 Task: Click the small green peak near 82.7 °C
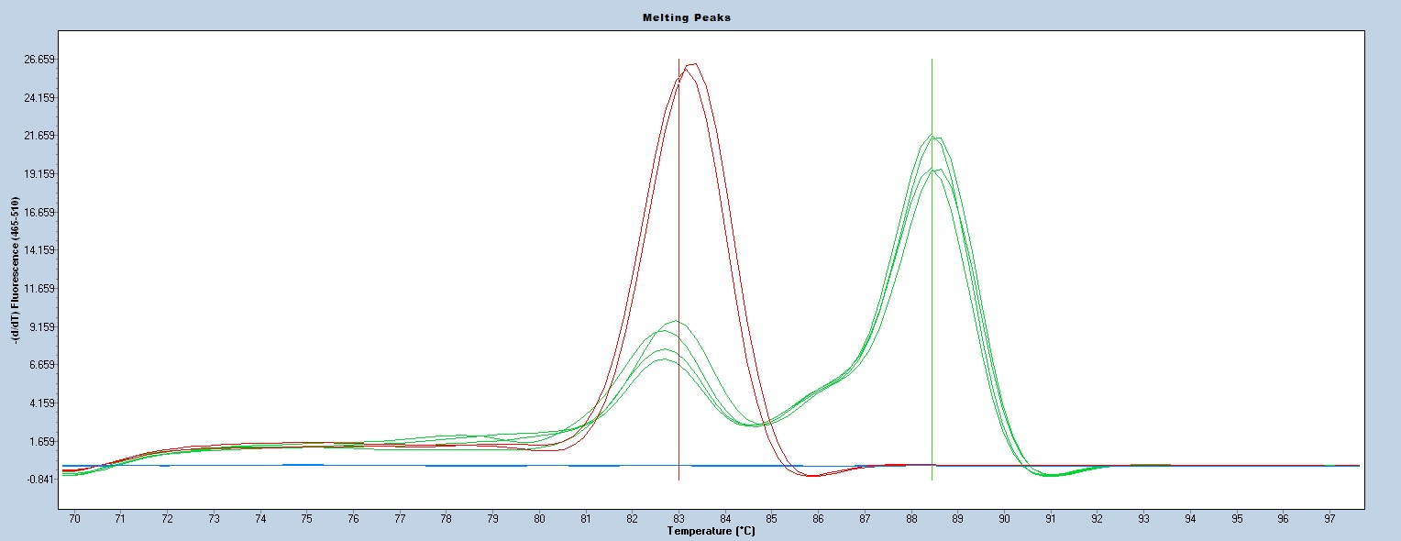pos(666,332)
